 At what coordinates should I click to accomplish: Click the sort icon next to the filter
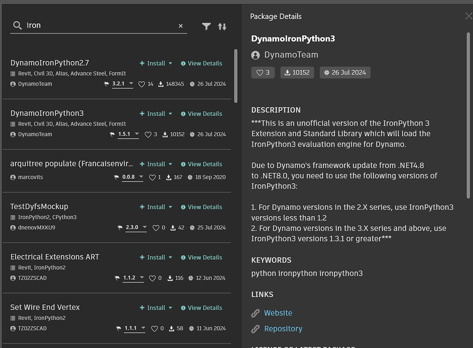tap(222, 26)
